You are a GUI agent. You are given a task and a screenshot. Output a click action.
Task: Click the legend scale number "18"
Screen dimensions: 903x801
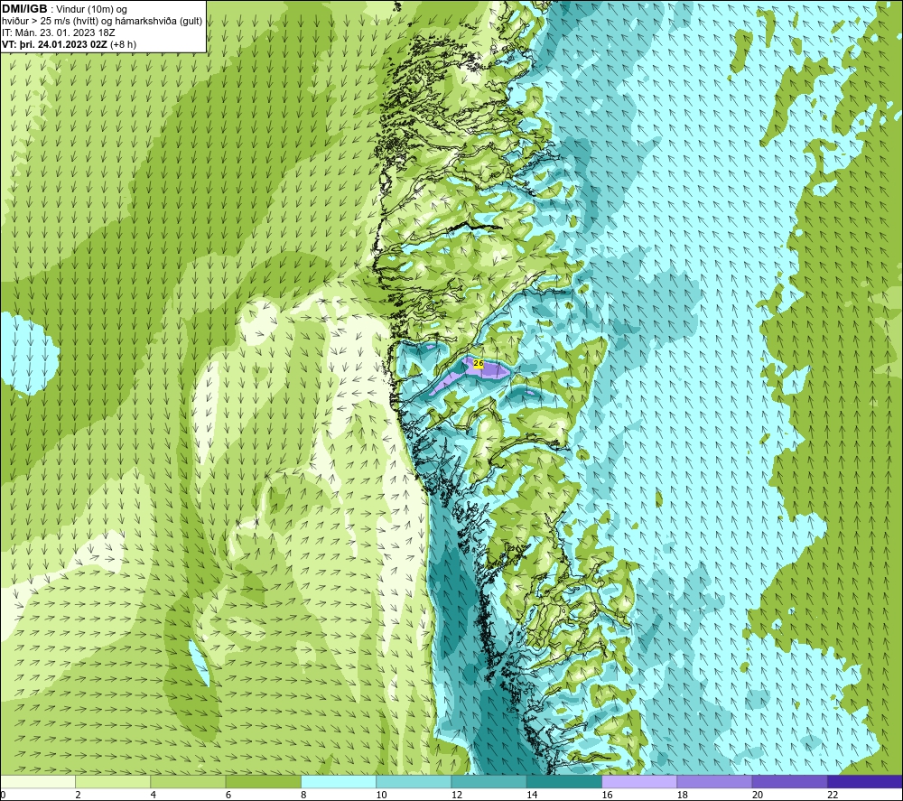pyautogui.click(x=683, y=796)
